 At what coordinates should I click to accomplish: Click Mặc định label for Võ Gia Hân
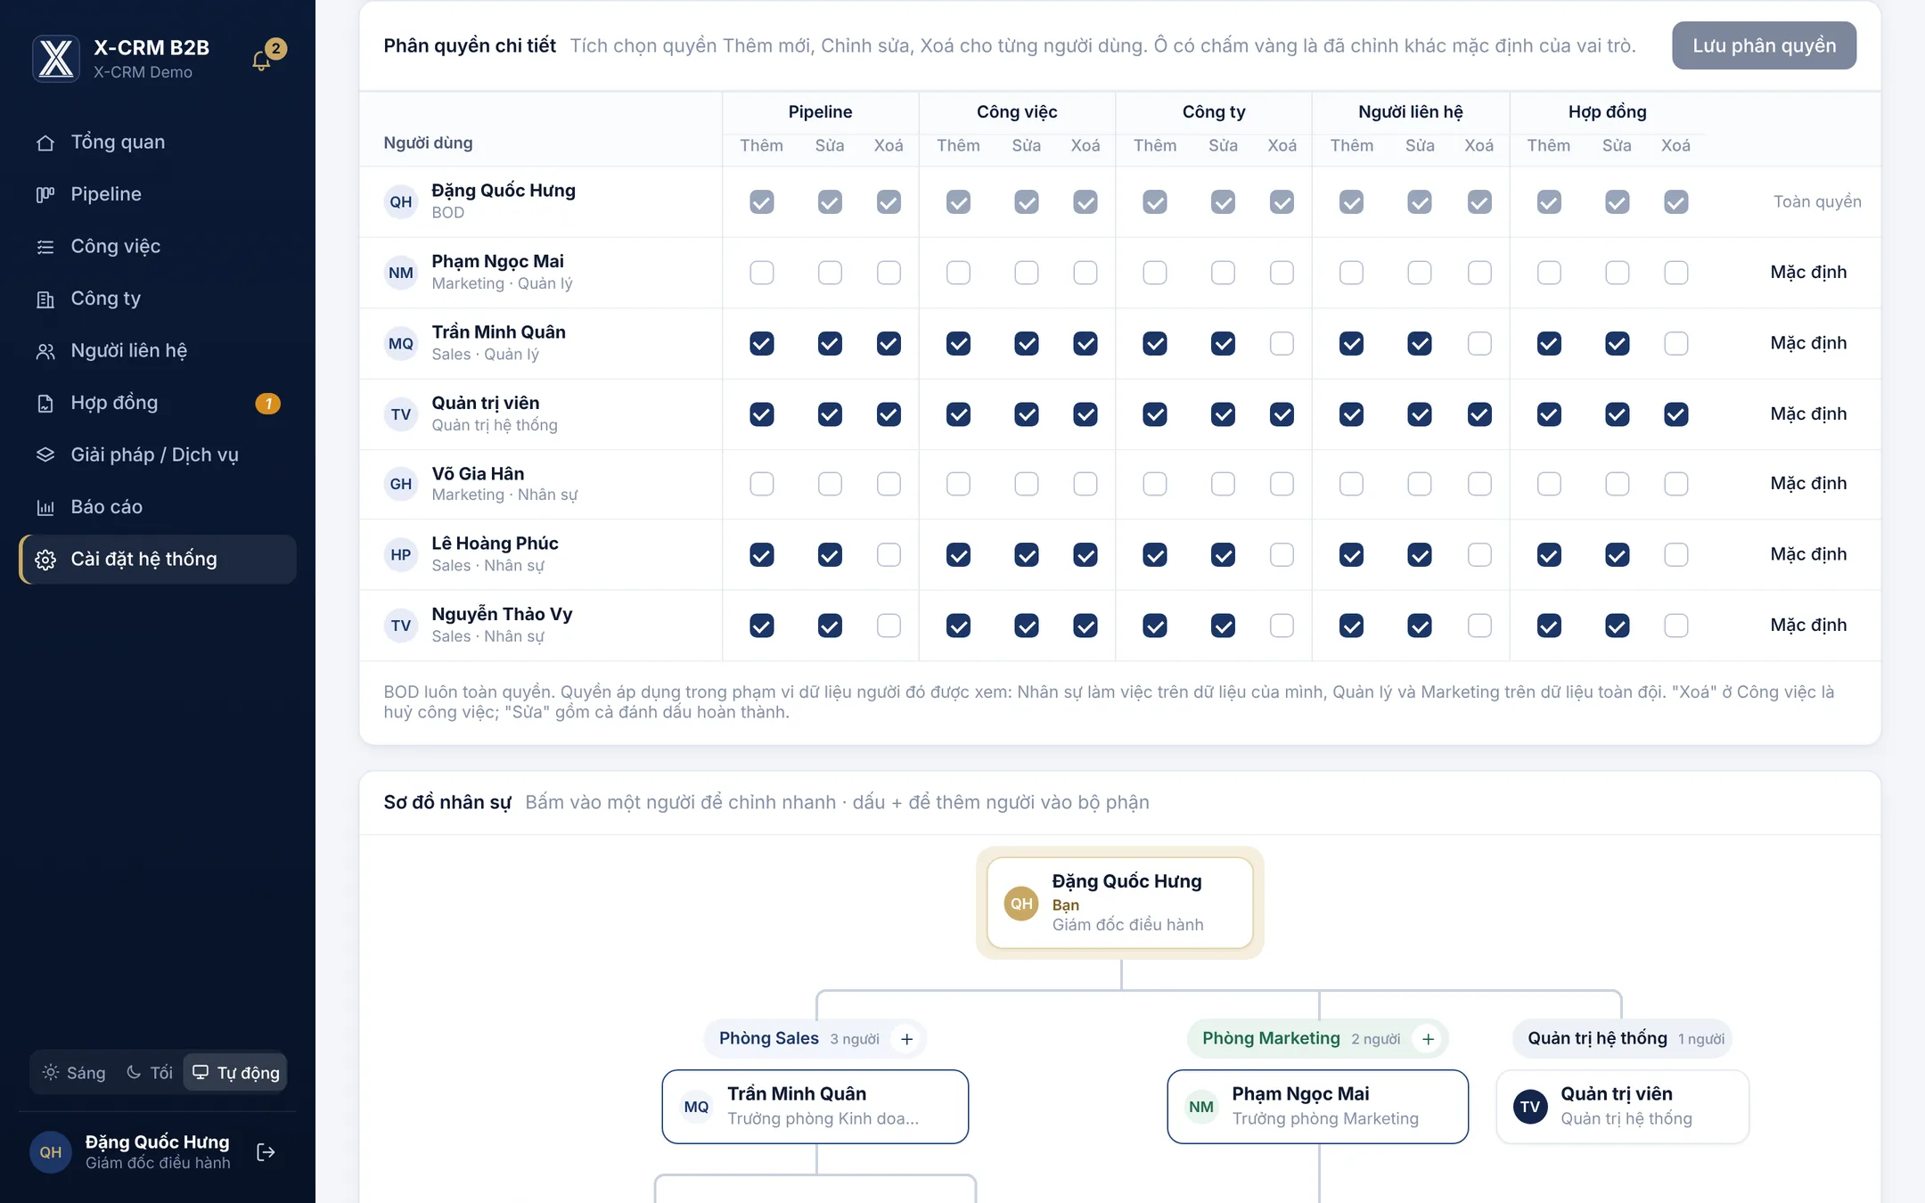click(x=1808, y=484)
